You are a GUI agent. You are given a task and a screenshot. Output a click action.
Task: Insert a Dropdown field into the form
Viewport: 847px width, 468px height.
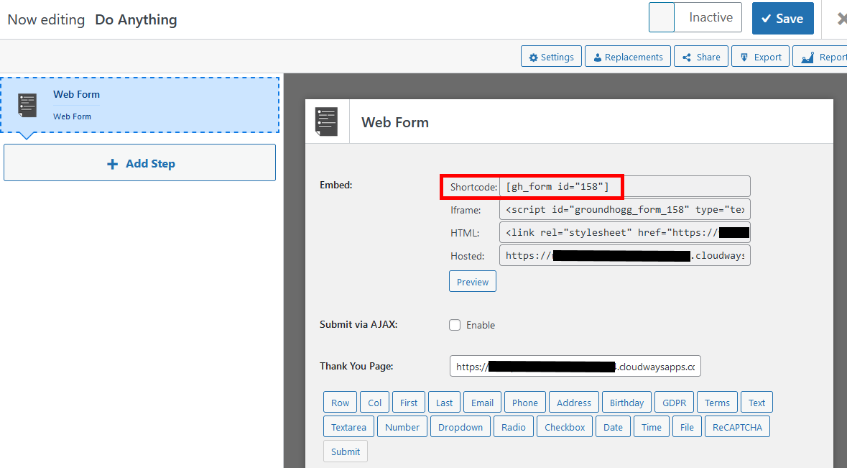(x=460, y=426)
